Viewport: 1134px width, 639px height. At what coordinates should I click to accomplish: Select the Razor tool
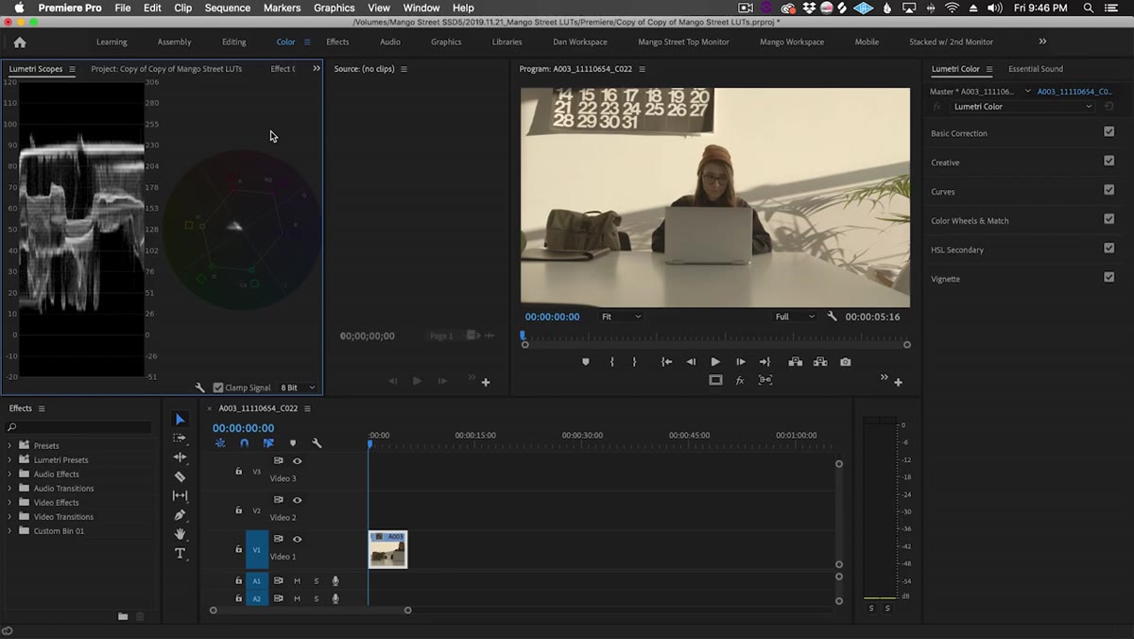(x=180, y=476)
